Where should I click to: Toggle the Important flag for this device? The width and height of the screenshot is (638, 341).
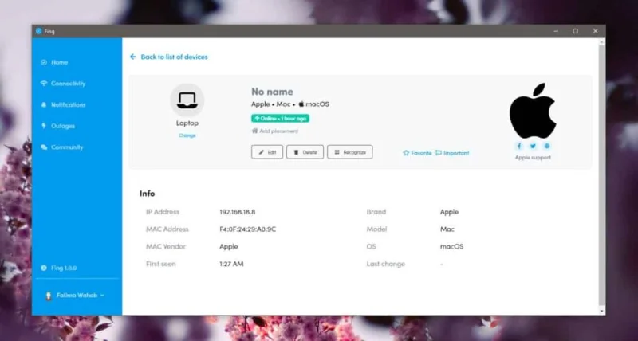452,153
